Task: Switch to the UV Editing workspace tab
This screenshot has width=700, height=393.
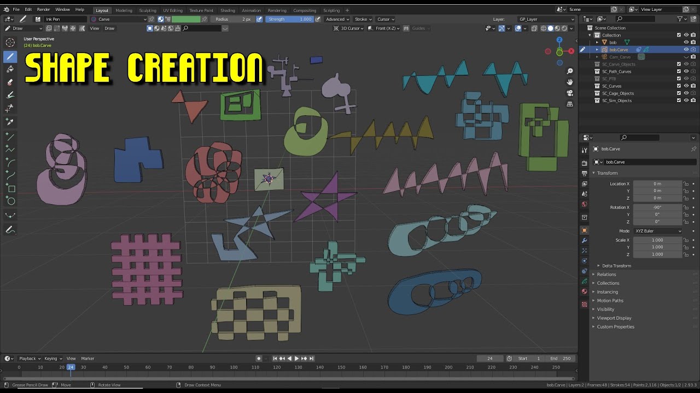Action: point(173,10)
